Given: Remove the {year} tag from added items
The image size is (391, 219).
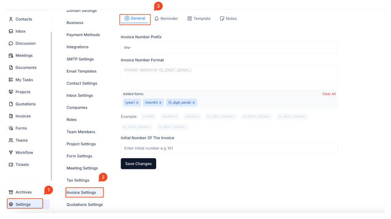Looking at the screenshot, I should coord(137,103).
